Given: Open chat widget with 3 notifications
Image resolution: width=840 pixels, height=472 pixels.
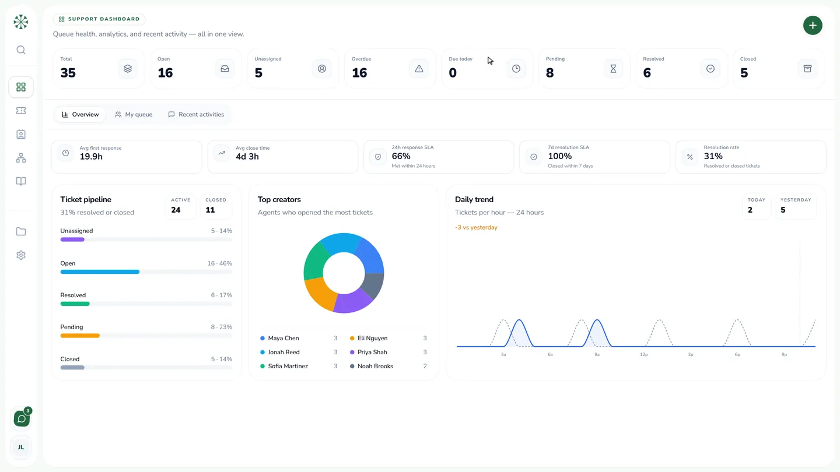Looking at the screenshot, I should point(22,418).
